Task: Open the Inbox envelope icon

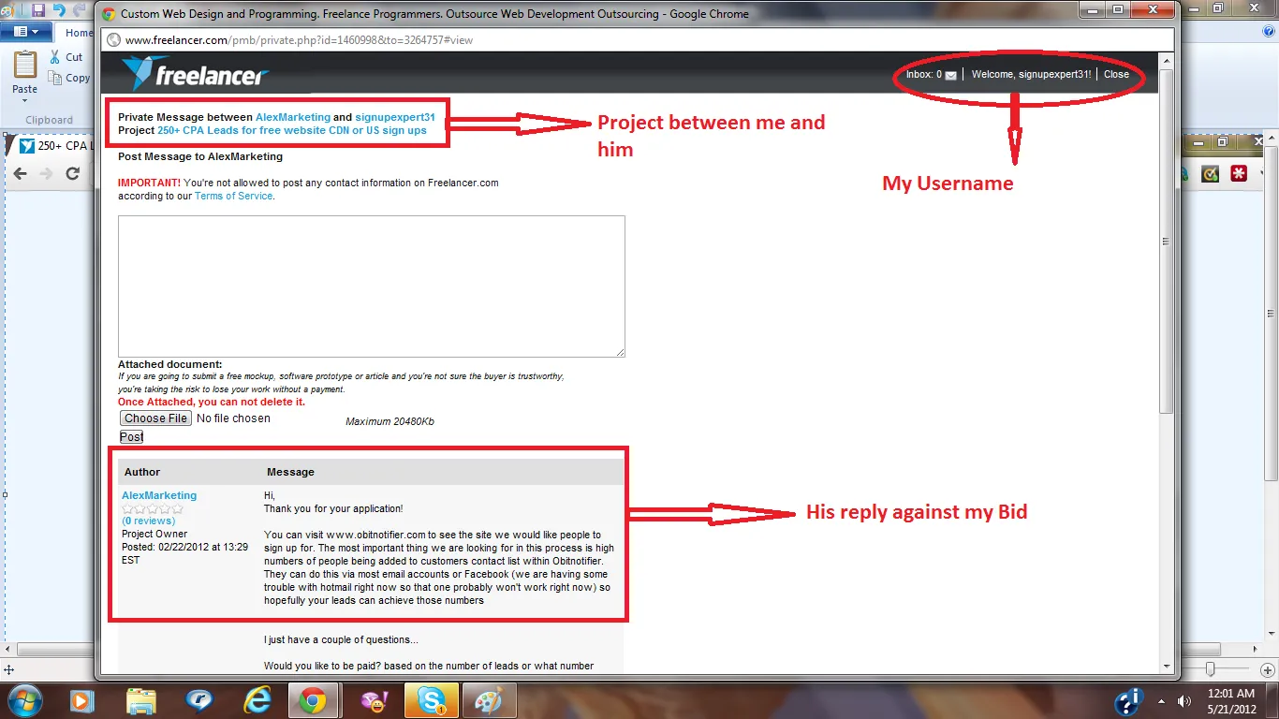Action: click(x=950, y=75)
